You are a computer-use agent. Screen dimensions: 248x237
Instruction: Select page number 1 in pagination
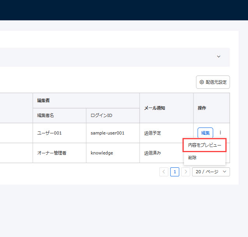coord(175,172)
